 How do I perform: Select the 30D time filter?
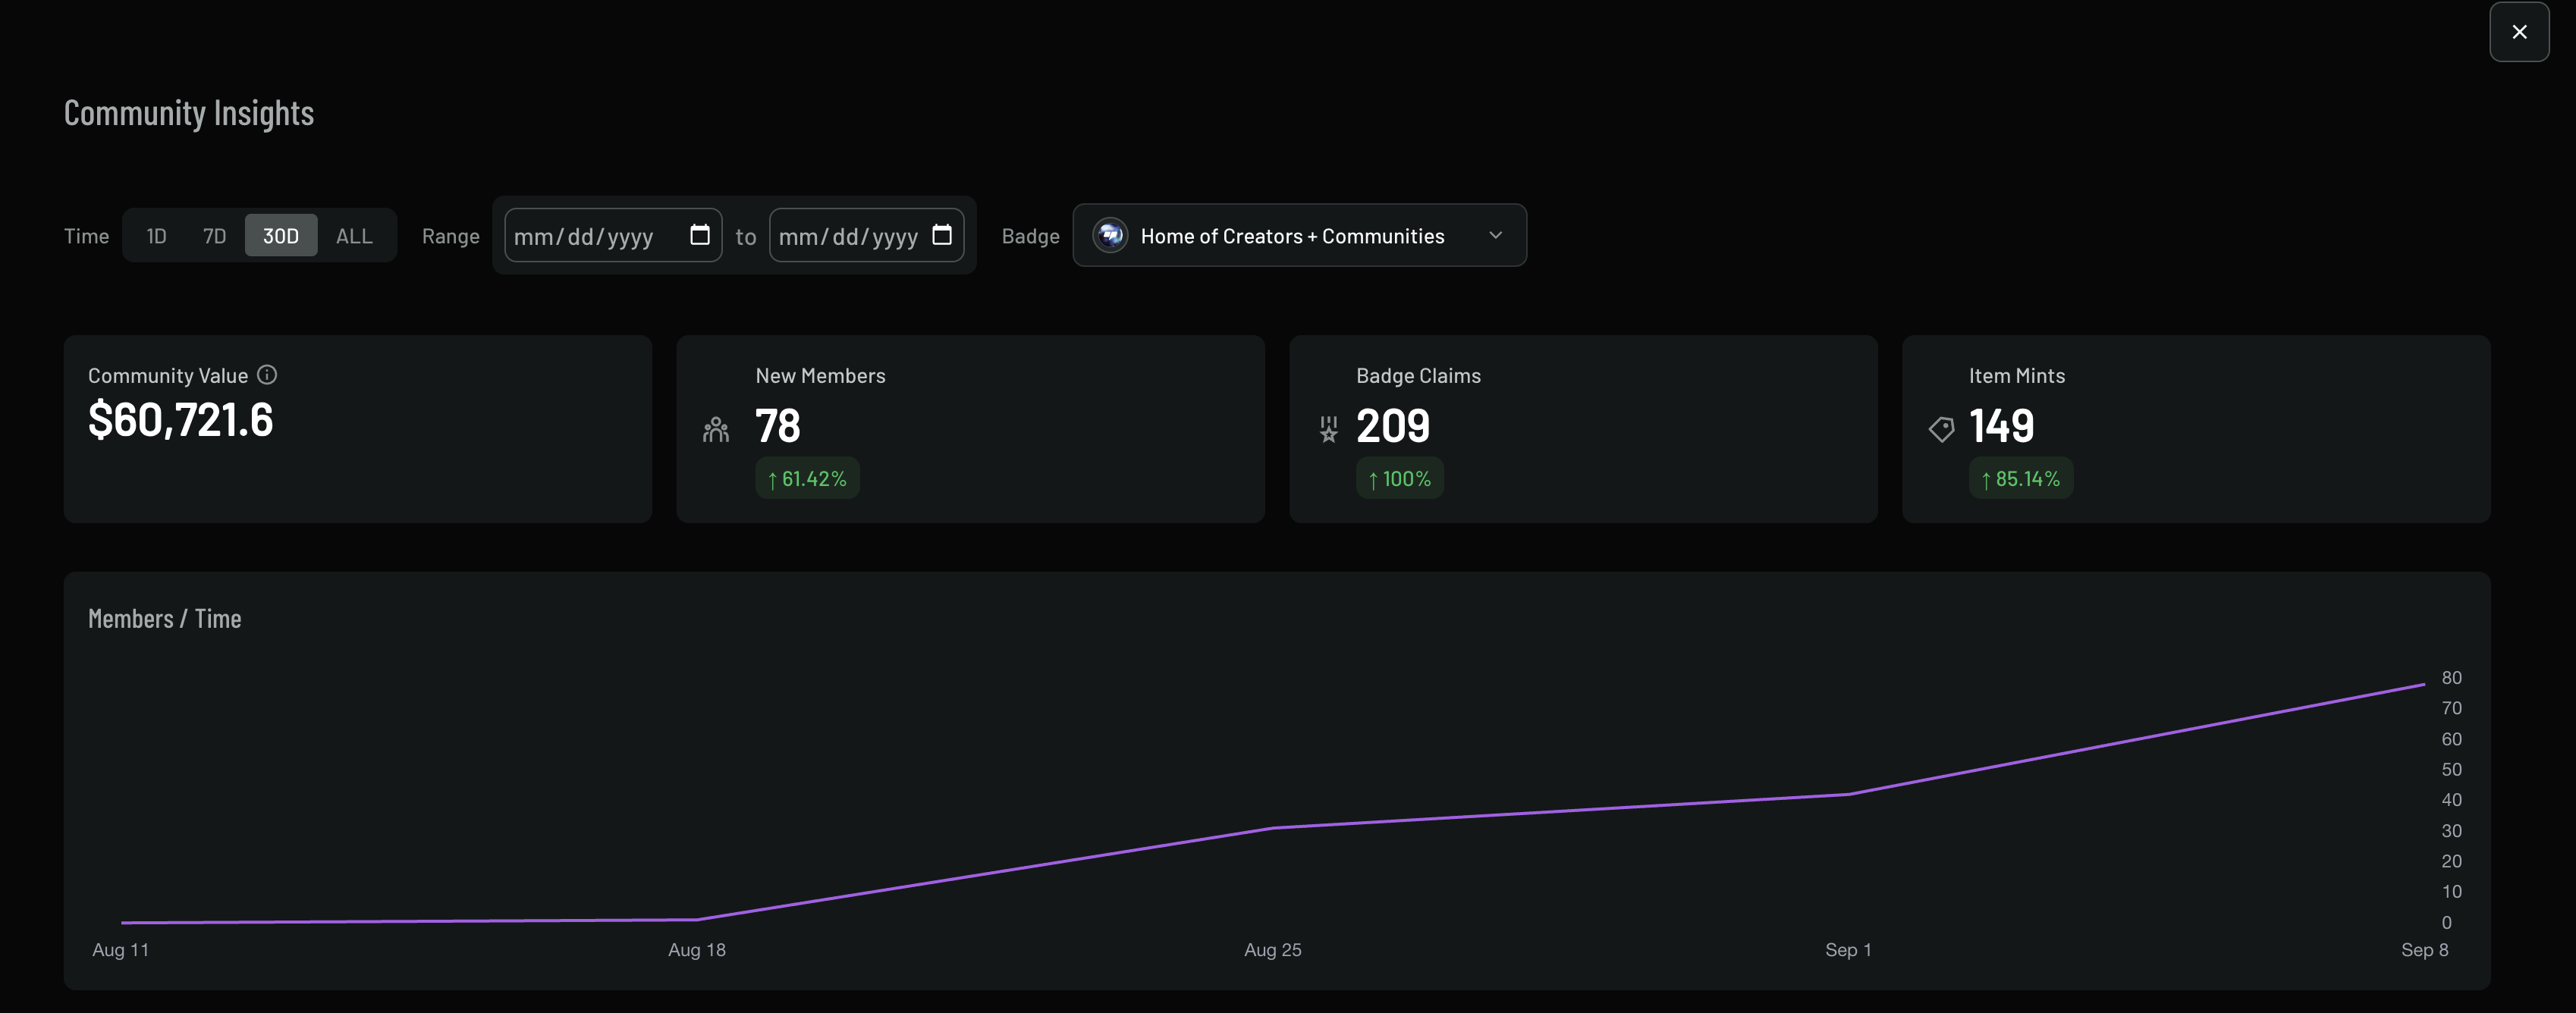click(x=281, y=236)
